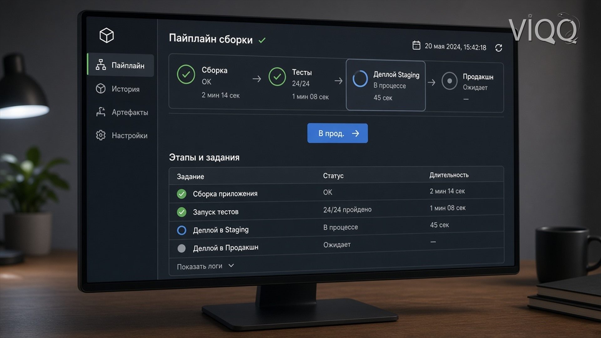Select the Деплой в Продакшн task name
The height and width of the screenshot is (338, 601).
click(x=226, y=248)
